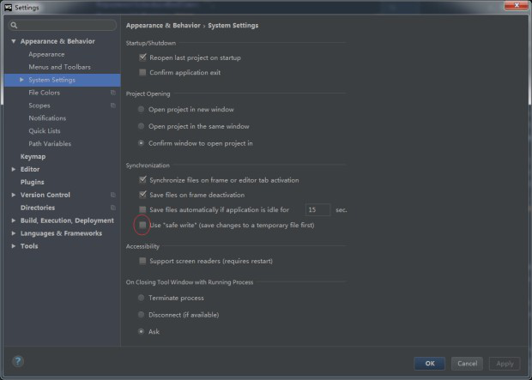Enable Support screen readers checkbox
532x380 pixels.
142,261
